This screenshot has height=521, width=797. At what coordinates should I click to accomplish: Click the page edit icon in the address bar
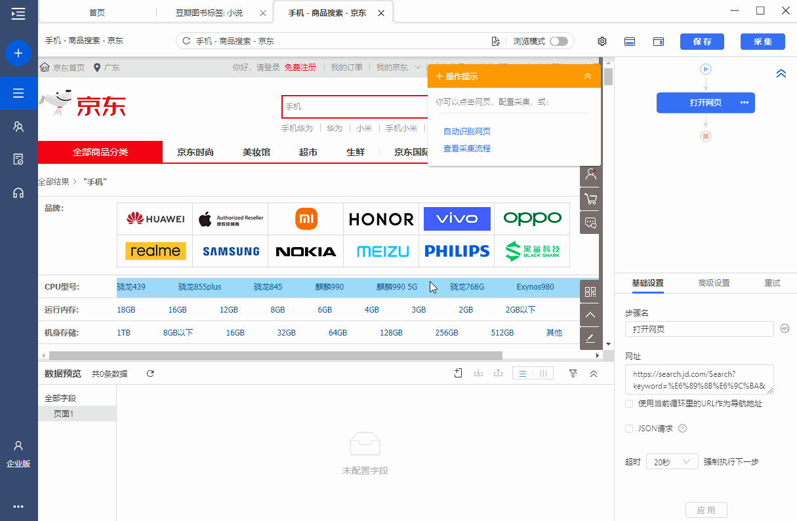click(x=496, y=41)
